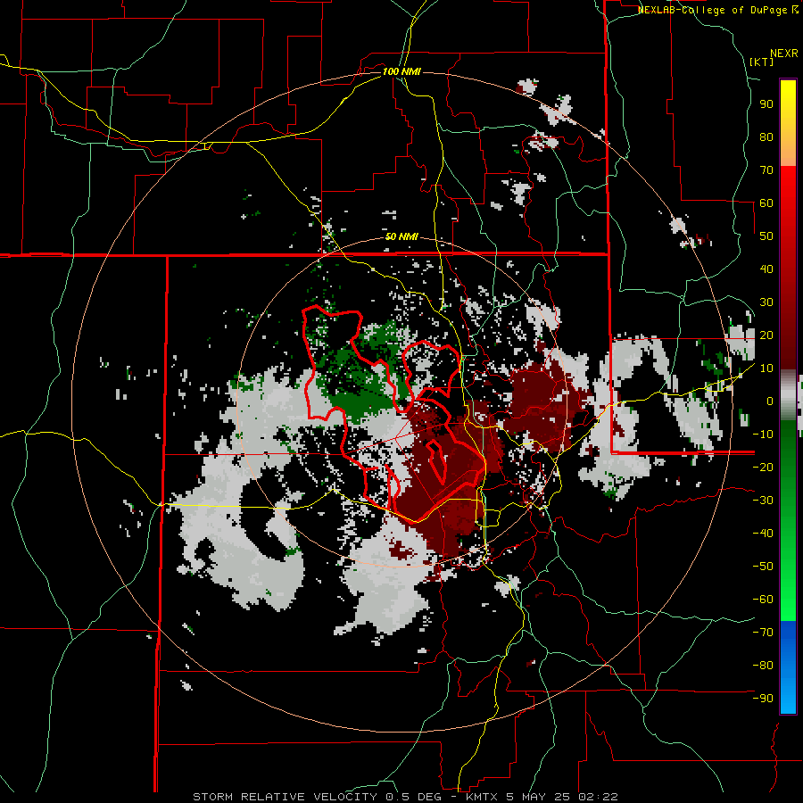This screenshot has height=803, width=803.
Task: Click the -60 value on the velocity scale
Action: pos(763,600)
